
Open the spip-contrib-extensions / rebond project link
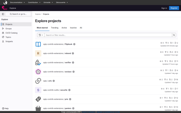[x=57, y=53]
